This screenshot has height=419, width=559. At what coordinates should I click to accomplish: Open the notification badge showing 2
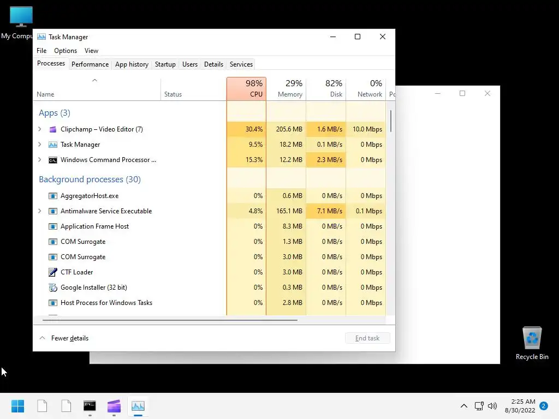click(x=544, y=406)
